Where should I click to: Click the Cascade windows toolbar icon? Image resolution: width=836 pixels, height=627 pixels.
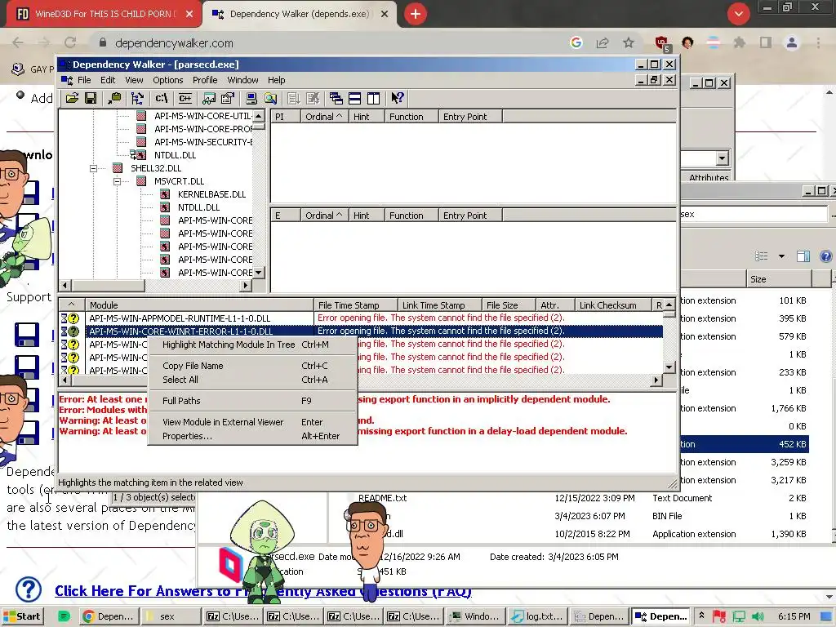(336, 98)
